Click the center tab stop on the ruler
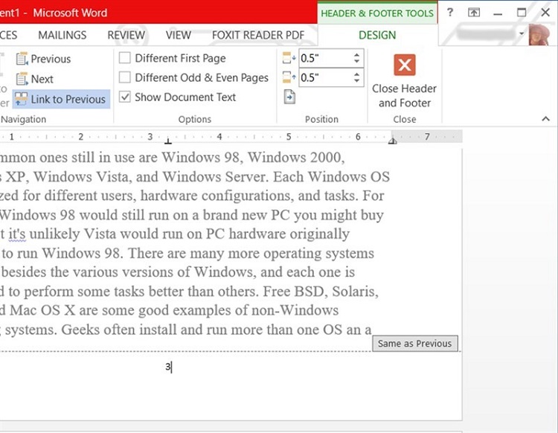Screen dimensions: 558x433 (x=168, y=141)
